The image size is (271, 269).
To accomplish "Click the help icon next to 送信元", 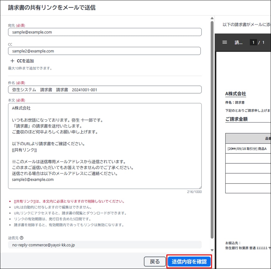I will [21, 238].
